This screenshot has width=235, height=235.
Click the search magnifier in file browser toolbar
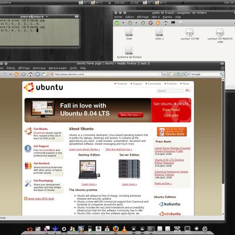coord(180,23)
